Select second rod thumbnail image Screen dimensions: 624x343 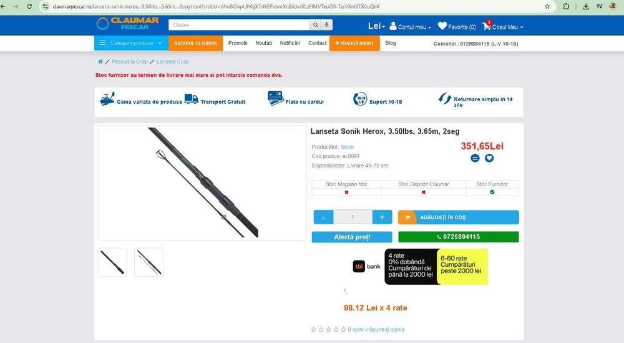149,262
